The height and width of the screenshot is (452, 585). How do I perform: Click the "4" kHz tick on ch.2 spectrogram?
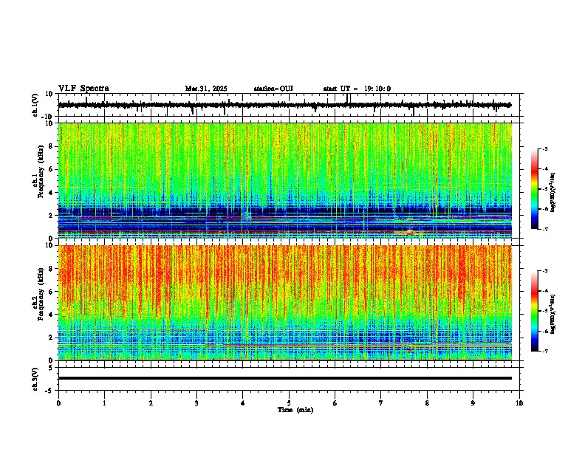[51, 315]
